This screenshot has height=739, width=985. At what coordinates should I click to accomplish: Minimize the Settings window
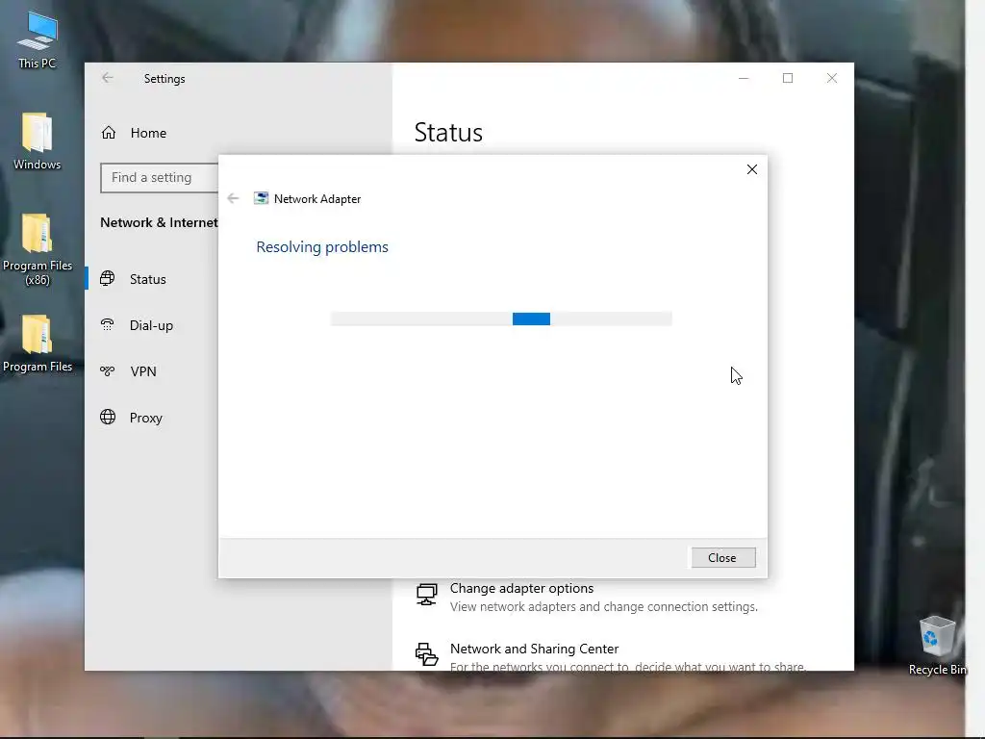tap(744, 78)
